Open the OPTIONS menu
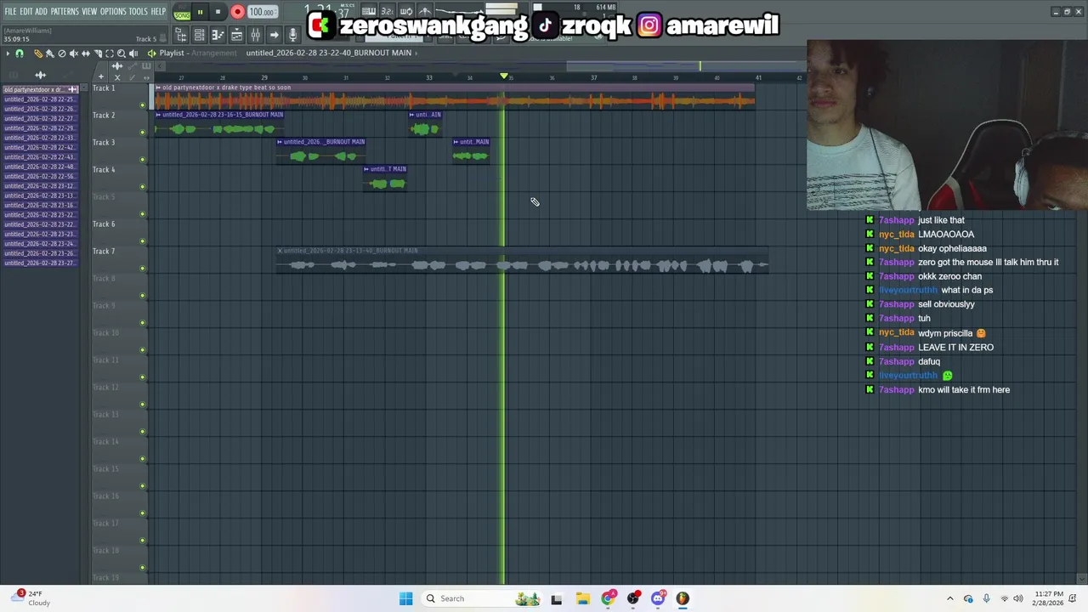Image resolution: width=1088 pixels, height=612 pixels. coord(113,12)
